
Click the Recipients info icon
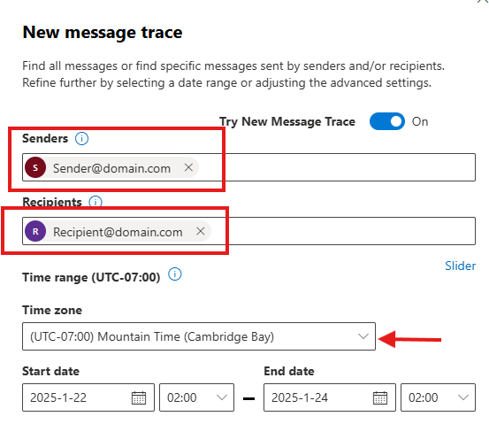pos(96,202)
